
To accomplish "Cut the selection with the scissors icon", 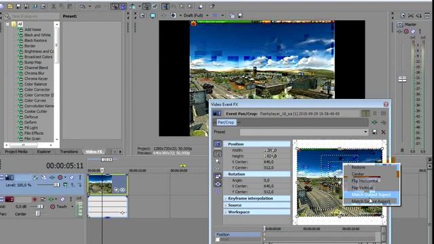I will pos(54,6).
